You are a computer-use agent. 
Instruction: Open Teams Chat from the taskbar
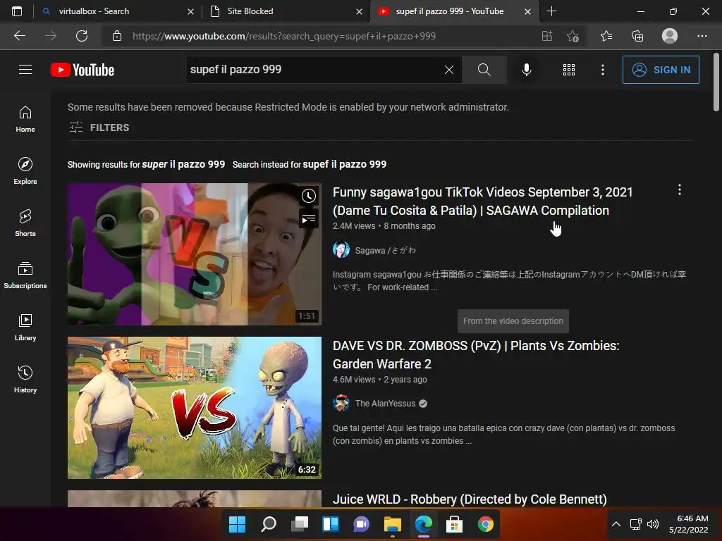tap(362, 524)
